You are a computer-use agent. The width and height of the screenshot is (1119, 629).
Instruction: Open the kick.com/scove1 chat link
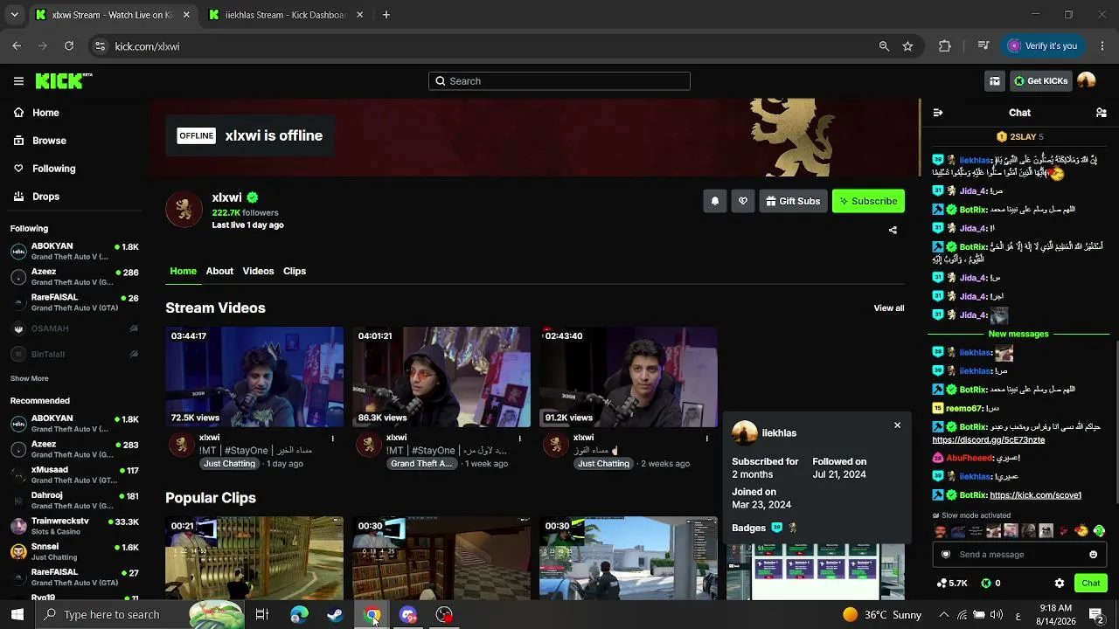1036,495
